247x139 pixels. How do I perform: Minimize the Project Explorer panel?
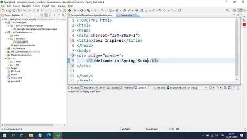(59, 15)
